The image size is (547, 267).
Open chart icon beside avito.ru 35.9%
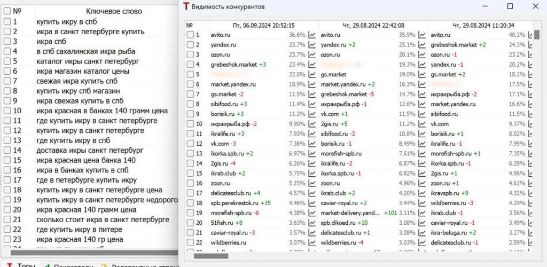pos(423,35)
